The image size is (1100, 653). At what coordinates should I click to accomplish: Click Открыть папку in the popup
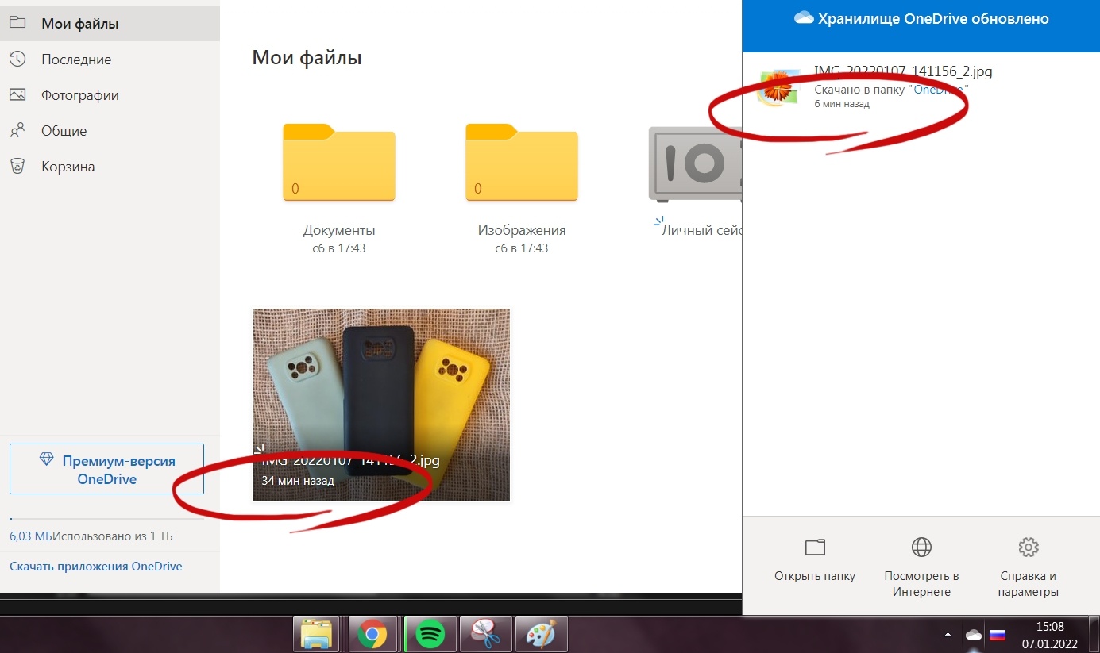pos(815,562)
